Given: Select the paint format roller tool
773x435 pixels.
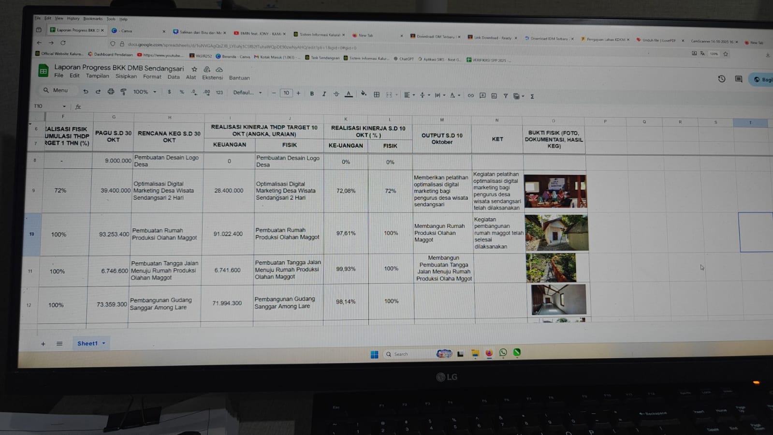Looking at the screenshot, I should [123, 91].
